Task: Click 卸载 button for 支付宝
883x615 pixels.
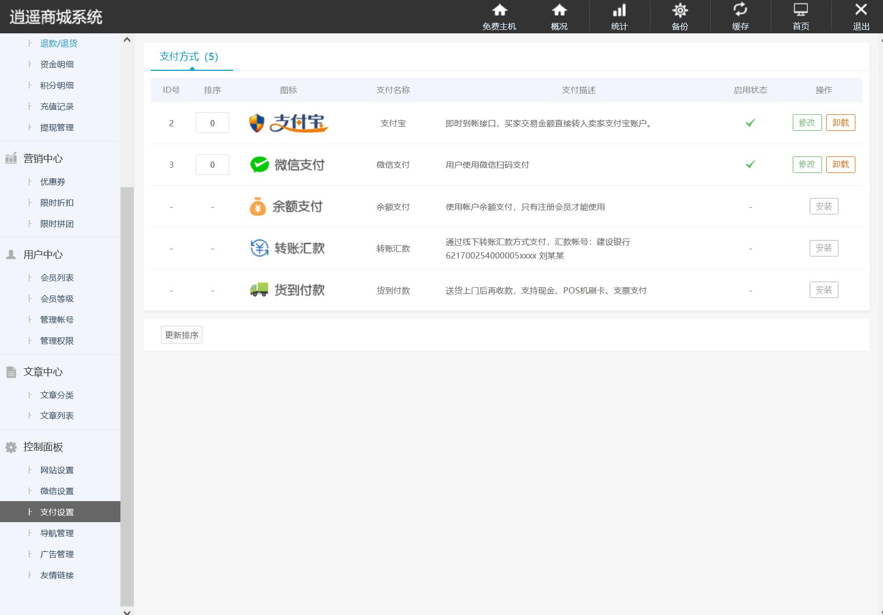Action: [840, 123]
